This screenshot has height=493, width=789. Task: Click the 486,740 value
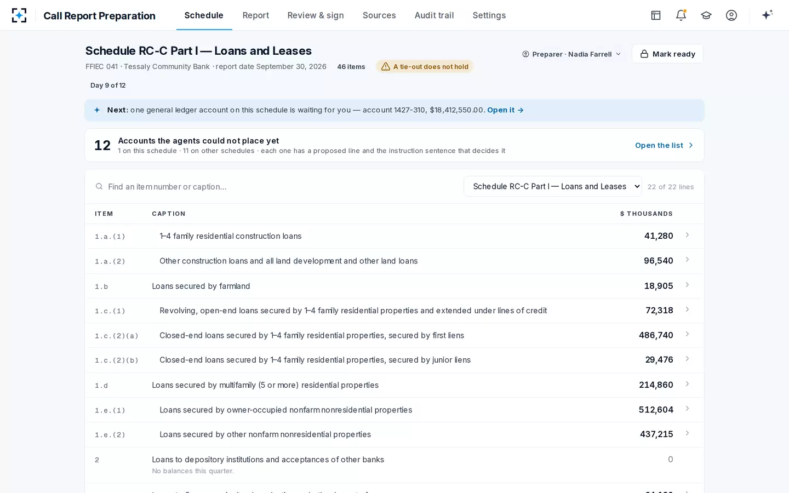(x=656, y=335)
